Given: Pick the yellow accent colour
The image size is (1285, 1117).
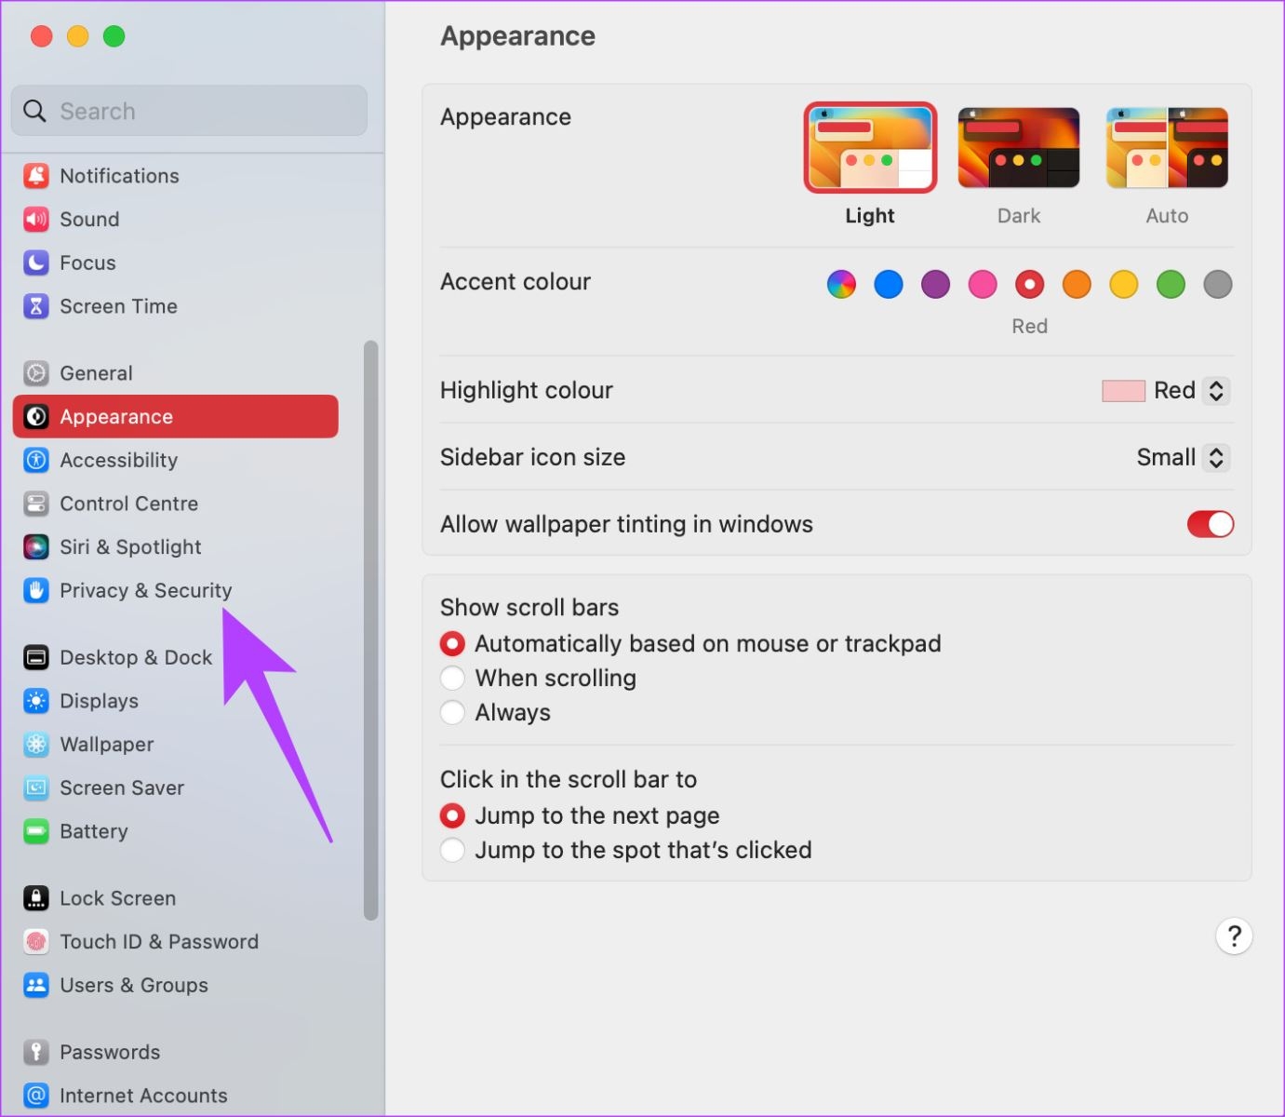Looking at the screenshot, I should click(x=1123, y=285).
